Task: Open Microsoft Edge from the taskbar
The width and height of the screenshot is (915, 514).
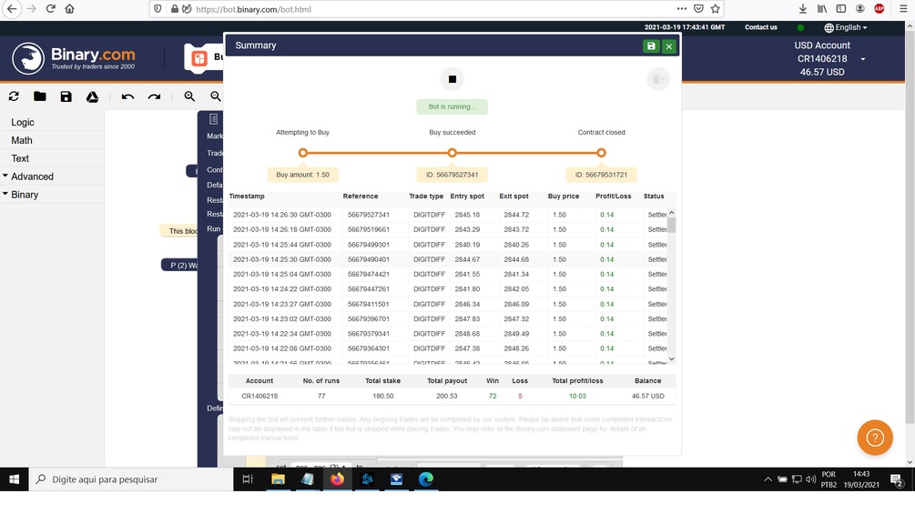Action: click(426, 479)
